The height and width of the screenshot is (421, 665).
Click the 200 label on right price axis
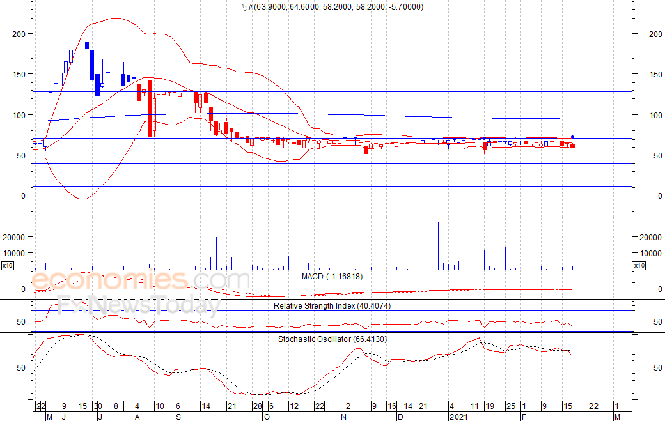(x=655, y=34)
